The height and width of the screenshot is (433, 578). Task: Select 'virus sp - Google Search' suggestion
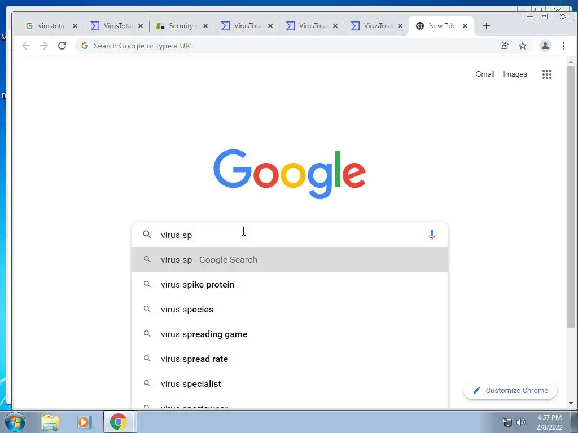click(x=290, y=259)
